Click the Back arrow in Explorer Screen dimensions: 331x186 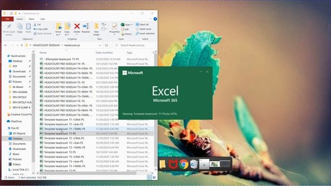6,45
